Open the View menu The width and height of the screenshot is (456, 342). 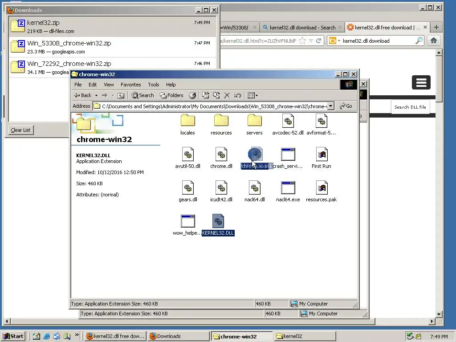pos(109,85)
